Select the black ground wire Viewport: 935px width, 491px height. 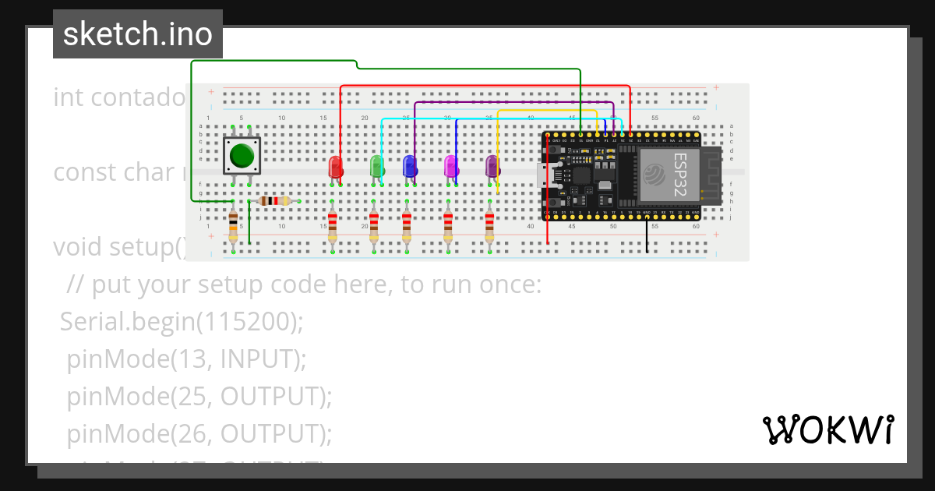[647, 234]
